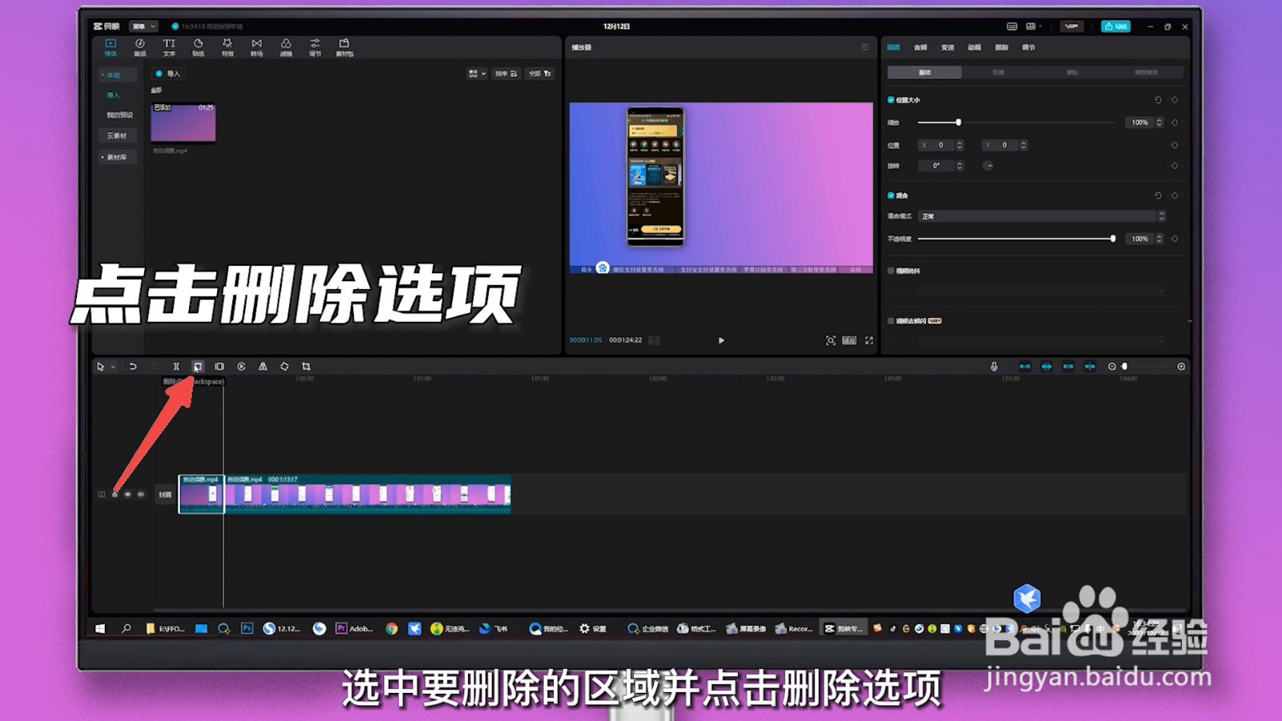This screenshot has height=721, width=1282.
Task: Click the delete clip icon in timeline toolbar
Action: [x=198, y=366]
